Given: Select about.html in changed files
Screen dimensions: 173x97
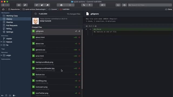Looking at the screenshot, I should pyautogui.click(x=56, y=38).
